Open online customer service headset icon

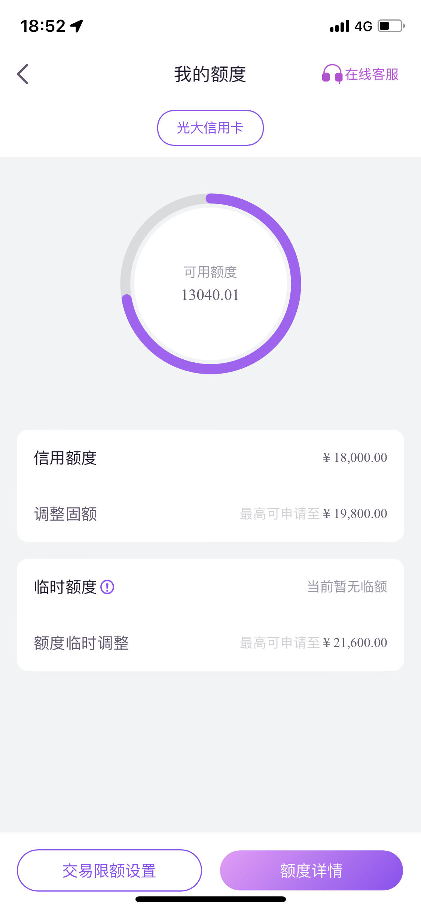point(332,74)
